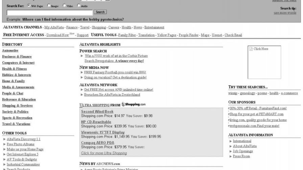This screenshot has width=303, height=170.
Task: Select the Audio search radio button
Action: tap(79, 5)
